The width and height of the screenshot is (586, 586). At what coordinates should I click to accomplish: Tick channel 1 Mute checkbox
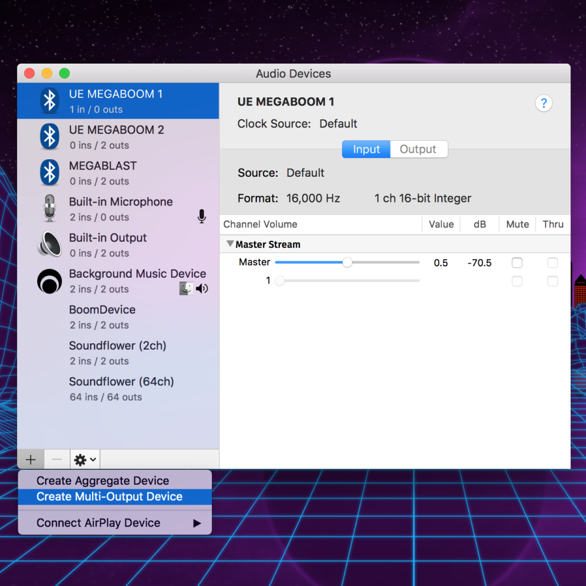517,280
